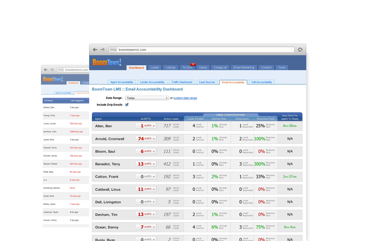Click the red 2 notification badge on To-Do's
The height and width of the screenshot is (241, 378).
click(x=193, y=64)
